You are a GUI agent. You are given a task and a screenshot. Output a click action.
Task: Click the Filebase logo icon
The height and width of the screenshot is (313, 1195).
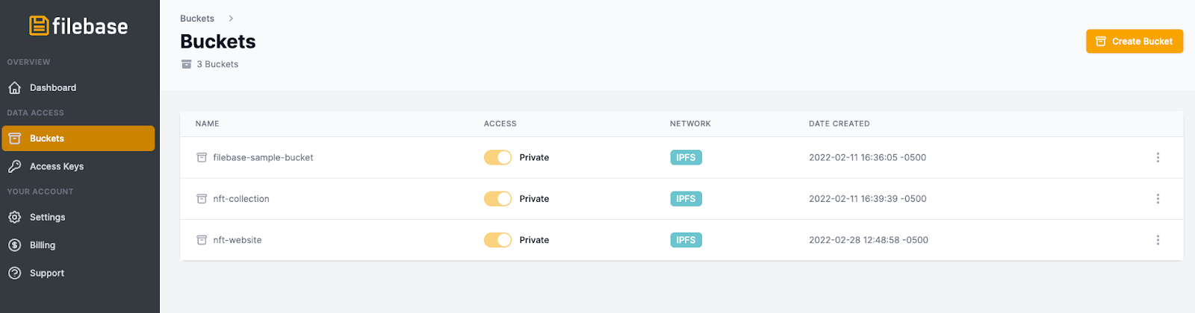pyautogui.click(x=39, y=26)
